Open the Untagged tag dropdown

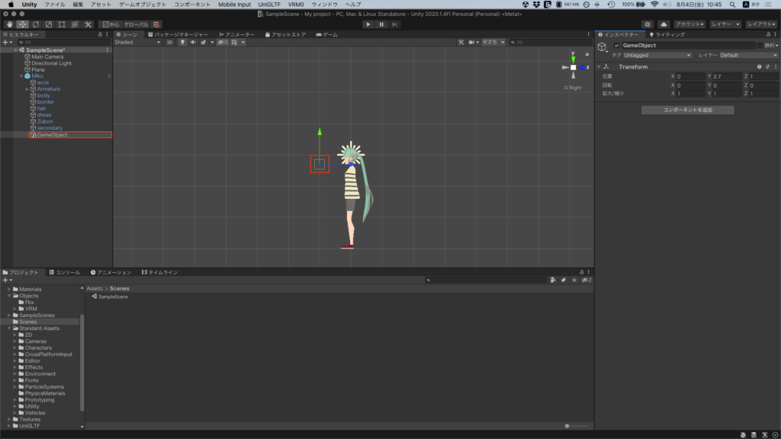[657, 55]
